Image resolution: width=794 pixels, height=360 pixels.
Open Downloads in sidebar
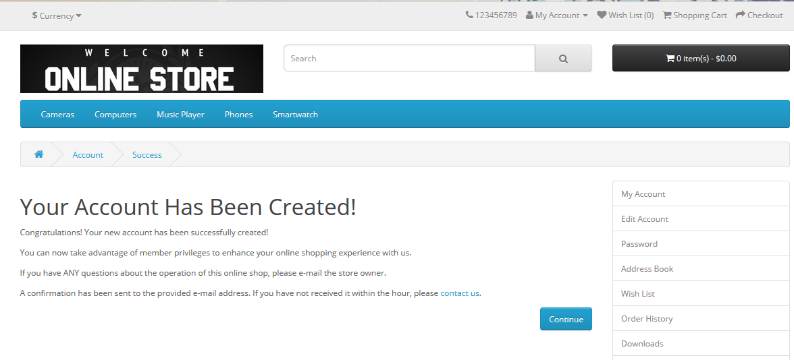[x=701, y=343]
